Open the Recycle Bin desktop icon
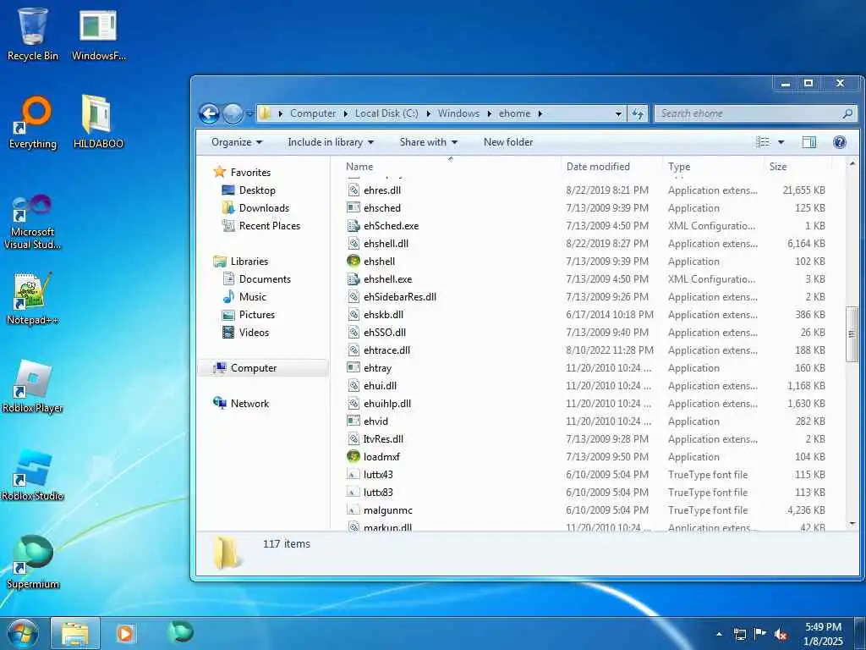866x650 pixels. 33,33
